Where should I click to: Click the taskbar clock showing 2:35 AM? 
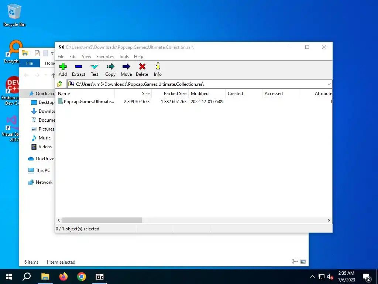click(346, 277)
